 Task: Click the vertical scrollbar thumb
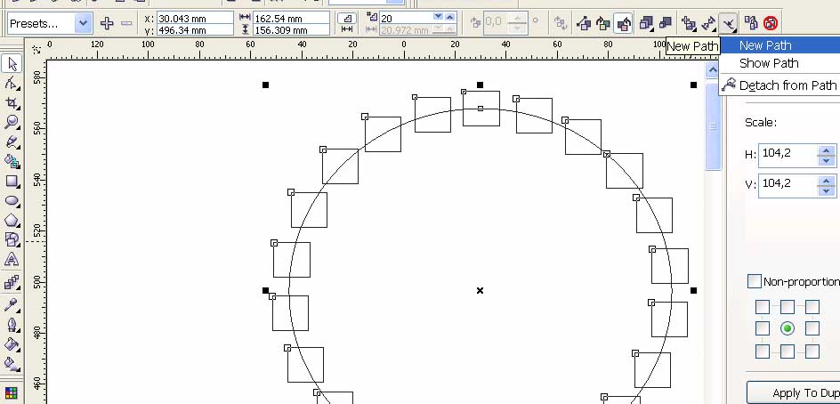tap(713, 125)
